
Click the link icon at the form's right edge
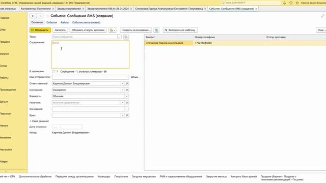(322, 16)
